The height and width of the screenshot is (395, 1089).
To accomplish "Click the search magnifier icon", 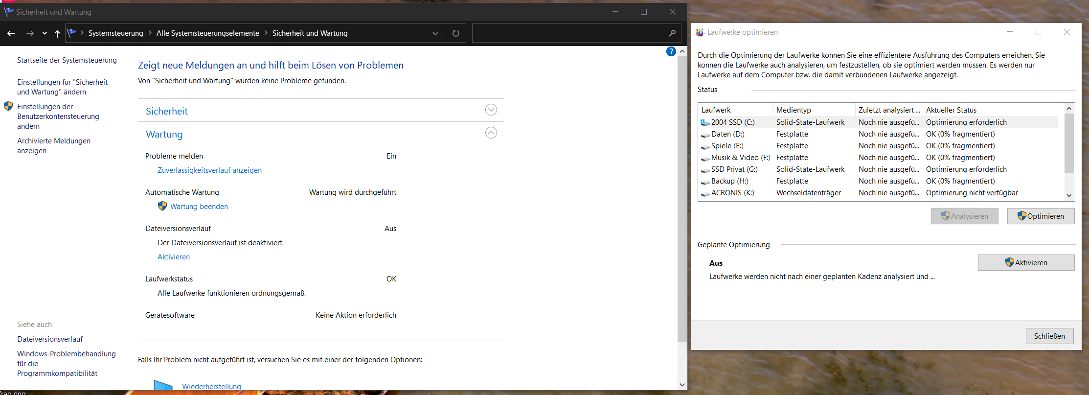I will pos(672,33).
